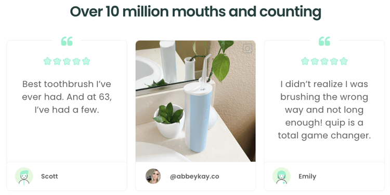The width and height of the screenshot is (390, 195).
Task: Click the quote mark icon above Emily's review
Action: 324,41
